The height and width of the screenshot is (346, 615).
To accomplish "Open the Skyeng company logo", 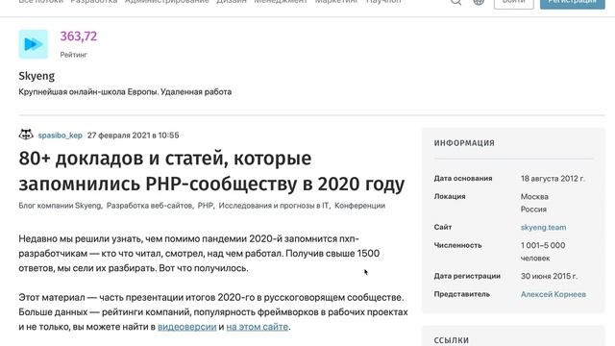I will coord(34,44).
